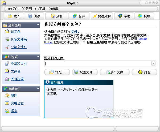Image resolution: width=160 pixels, height=132 pixels.
Task: Click the floppy disks icon beside 类型和大小
Action: (x=7, y=63)
